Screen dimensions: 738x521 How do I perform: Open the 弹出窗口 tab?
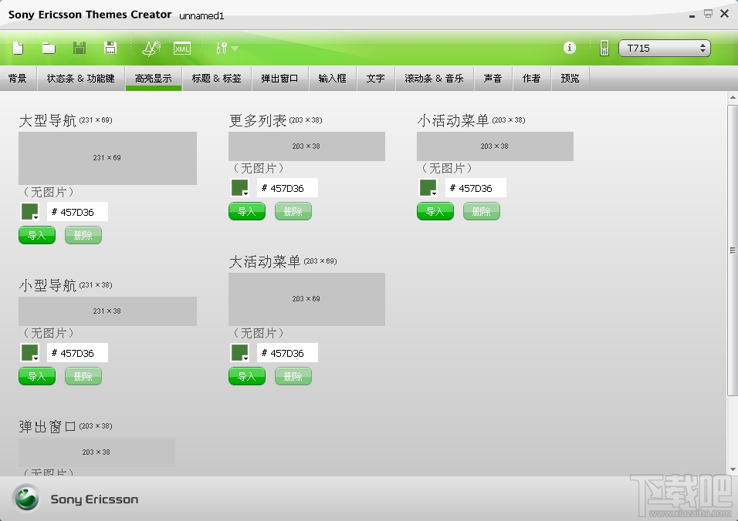coord(280,79)
